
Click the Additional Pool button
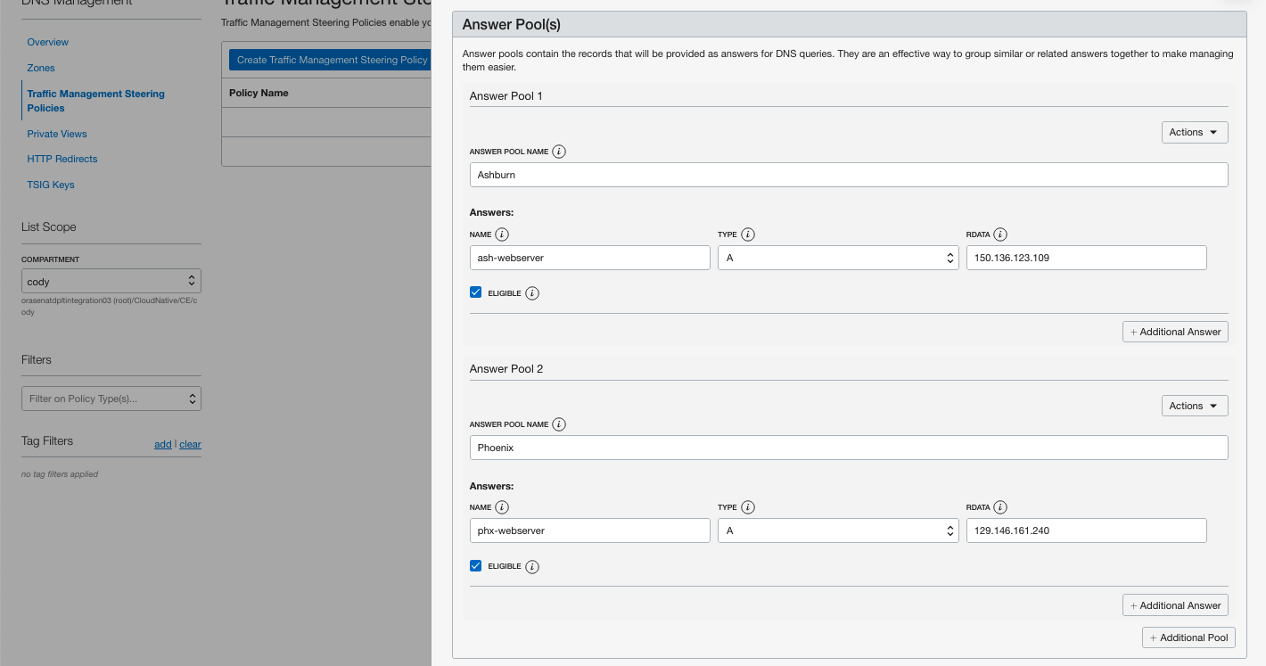(x=1188, y=637)
